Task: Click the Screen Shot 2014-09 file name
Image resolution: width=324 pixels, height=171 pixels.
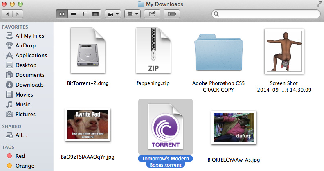Action: point(284,87)
